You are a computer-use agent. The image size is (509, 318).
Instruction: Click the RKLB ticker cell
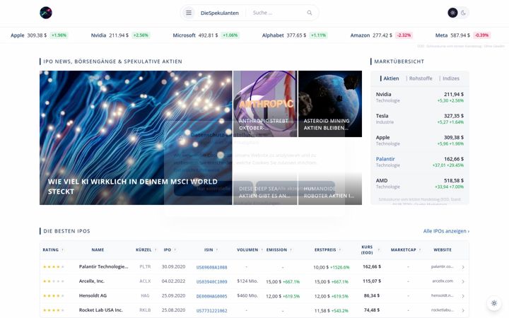[145, 310]
